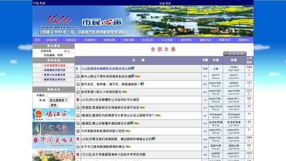Screen dimensions: 286x161
Task: Open the 全部文章 navigation menu item
Action: pos(52,40)
